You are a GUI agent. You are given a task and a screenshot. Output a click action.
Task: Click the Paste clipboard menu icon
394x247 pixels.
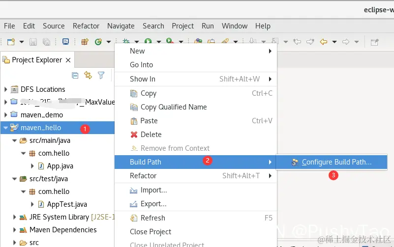(x=134, y=121)
